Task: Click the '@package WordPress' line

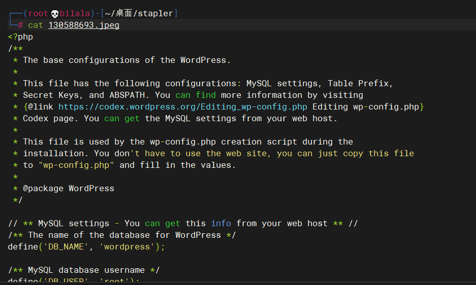Action: tap(69, 188)
